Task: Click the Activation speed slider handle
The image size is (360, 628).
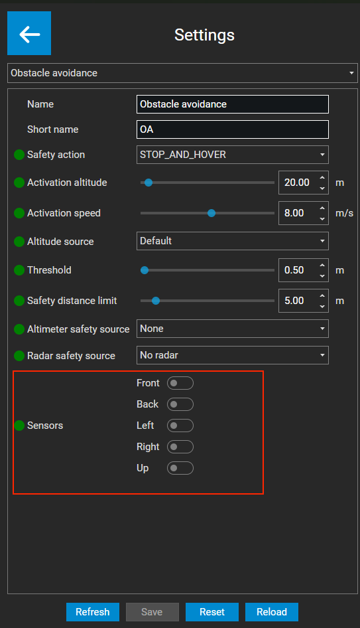Action: tap(211, 213)
